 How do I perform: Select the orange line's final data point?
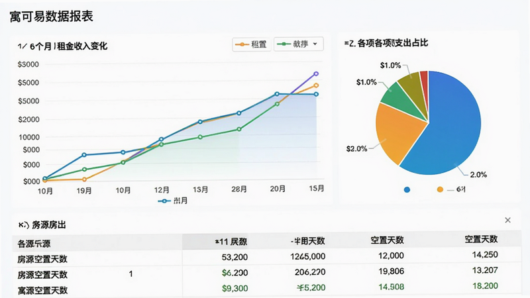coord(316,85)
